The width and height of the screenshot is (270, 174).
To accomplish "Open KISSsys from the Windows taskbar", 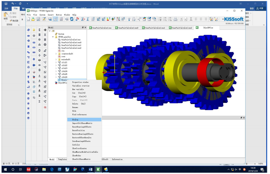I will click(98, 169).
